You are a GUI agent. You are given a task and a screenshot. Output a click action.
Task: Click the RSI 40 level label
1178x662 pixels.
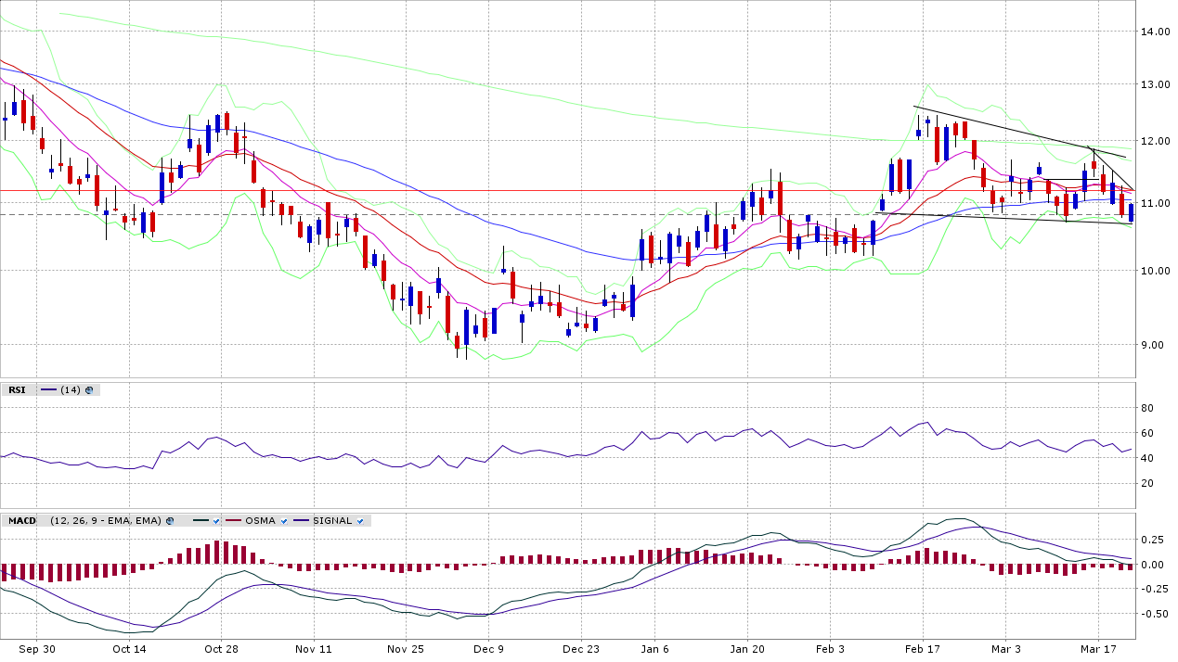tap(1147, 458)
